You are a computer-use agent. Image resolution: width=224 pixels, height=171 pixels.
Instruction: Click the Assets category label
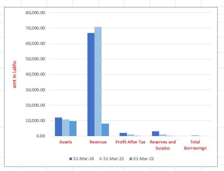pos(66,142)
